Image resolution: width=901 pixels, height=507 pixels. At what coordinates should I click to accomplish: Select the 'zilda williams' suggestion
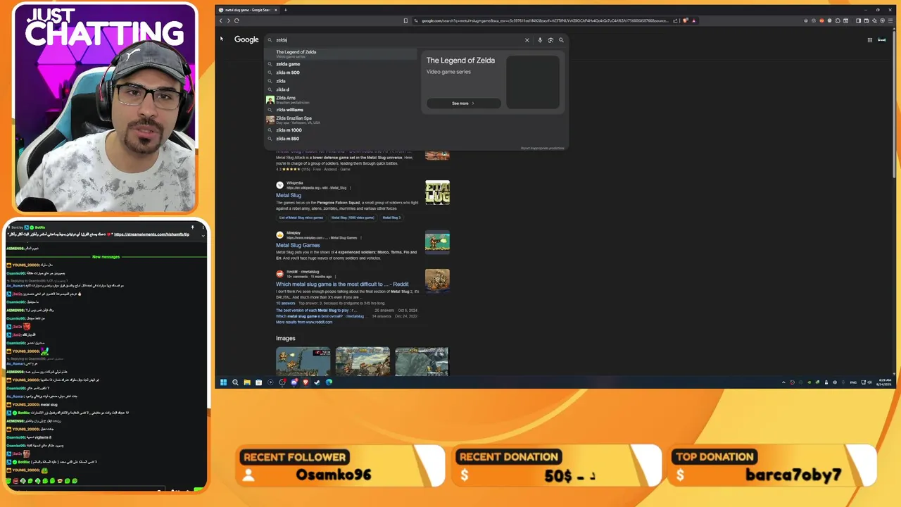341,110
